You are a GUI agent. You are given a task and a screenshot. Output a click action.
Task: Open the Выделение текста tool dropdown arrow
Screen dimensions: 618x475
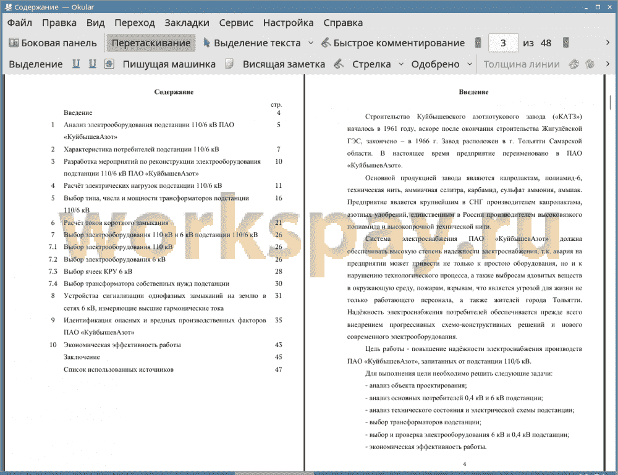(x=311, y=43)
